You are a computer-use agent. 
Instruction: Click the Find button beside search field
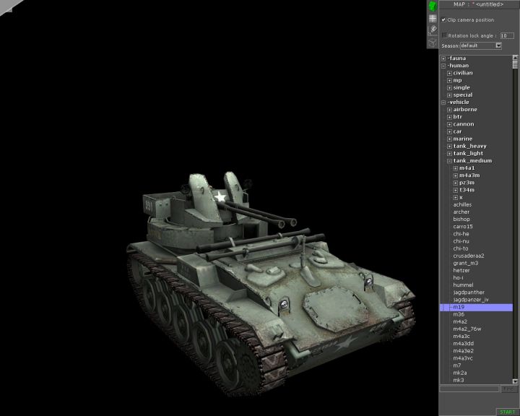pos(509,389)
